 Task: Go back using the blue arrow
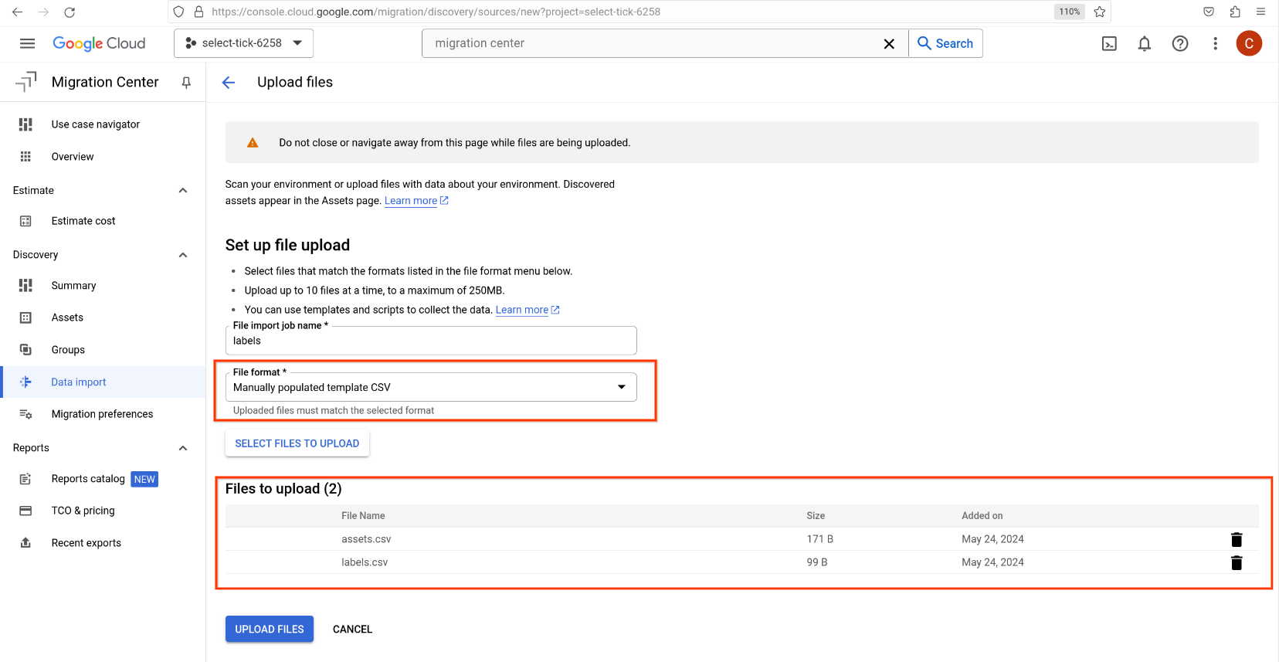(229, 83)
